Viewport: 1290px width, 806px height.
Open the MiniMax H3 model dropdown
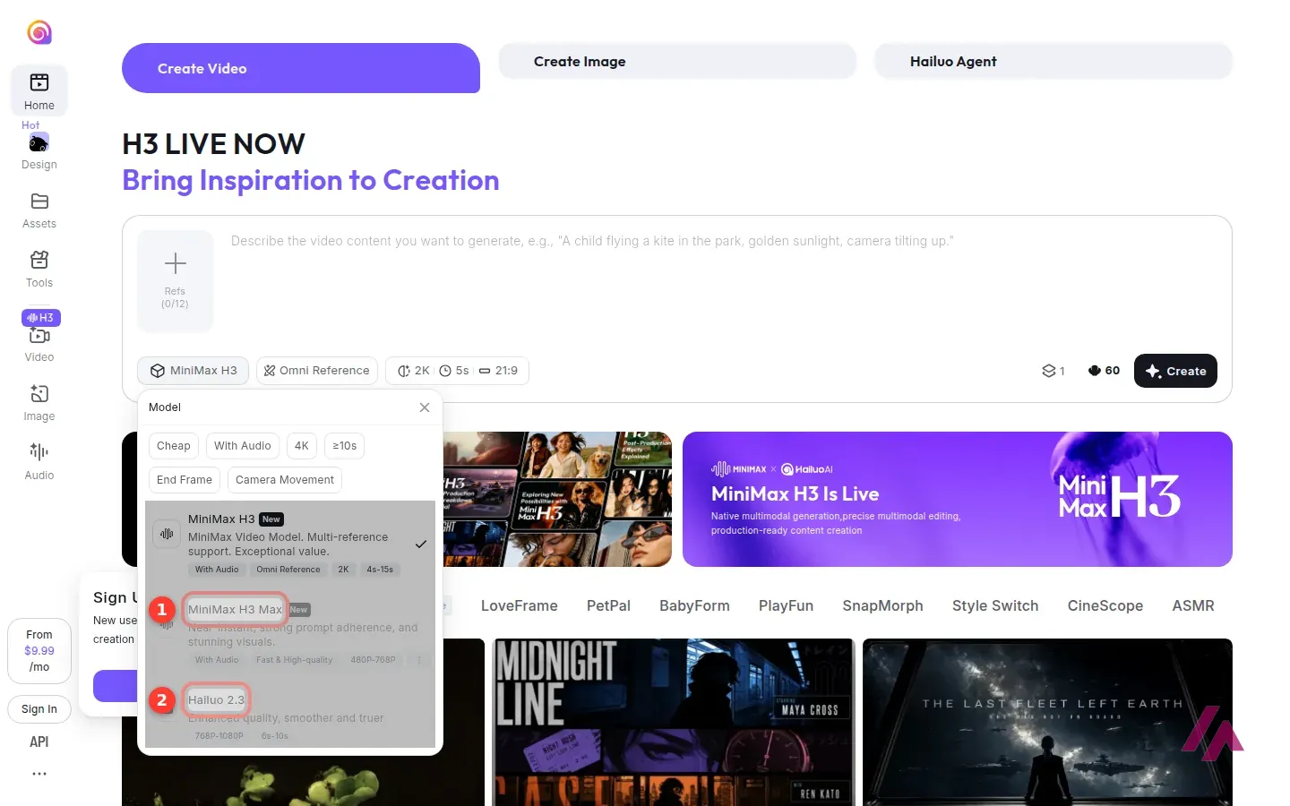(x=193, y=371)
